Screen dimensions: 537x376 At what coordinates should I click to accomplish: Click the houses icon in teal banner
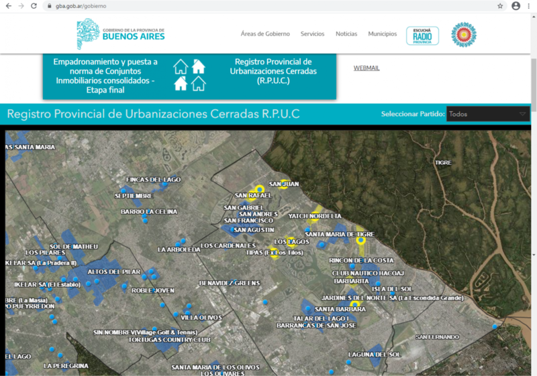[x=189, y=75]
